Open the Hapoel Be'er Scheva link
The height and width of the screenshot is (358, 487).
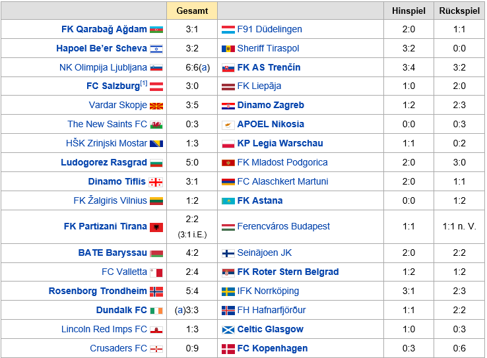(102, 48)
